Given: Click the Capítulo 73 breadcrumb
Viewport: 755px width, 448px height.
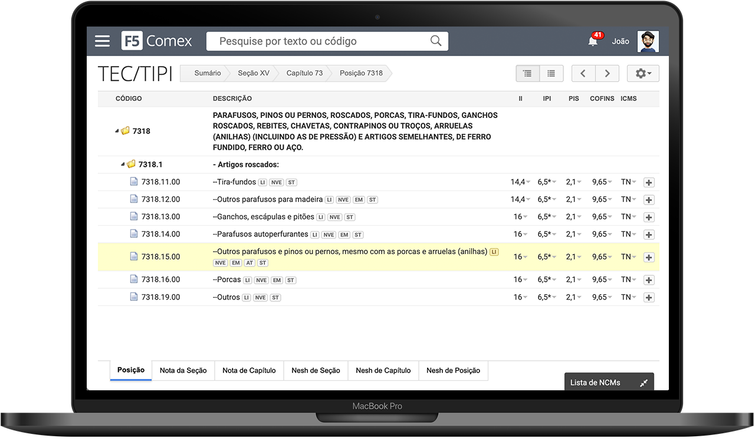Looking at the screenshot, I should [304, 73].
